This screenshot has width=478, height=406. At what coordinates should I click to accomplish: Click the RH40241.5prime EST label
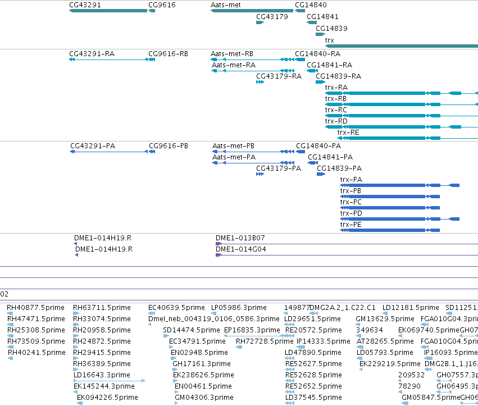(x=37, y=353)
